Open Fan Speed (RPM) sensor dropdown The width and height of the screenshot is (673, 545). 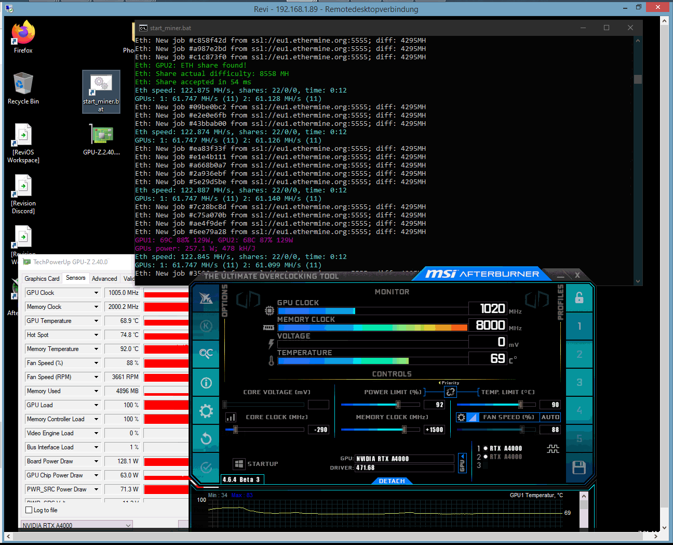(96, 377)
